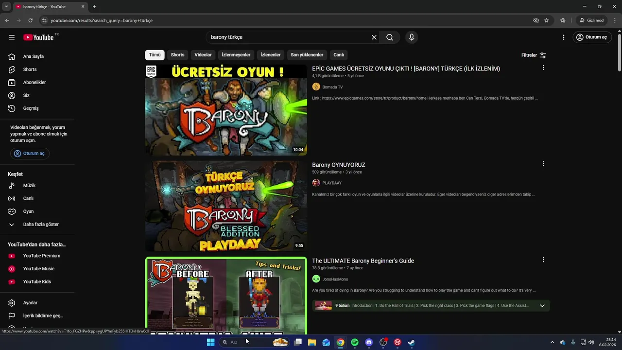Go back in Chrome
The width and height of the screenshot is (622, 350).
pyautogui.click(x=7, y=20)
